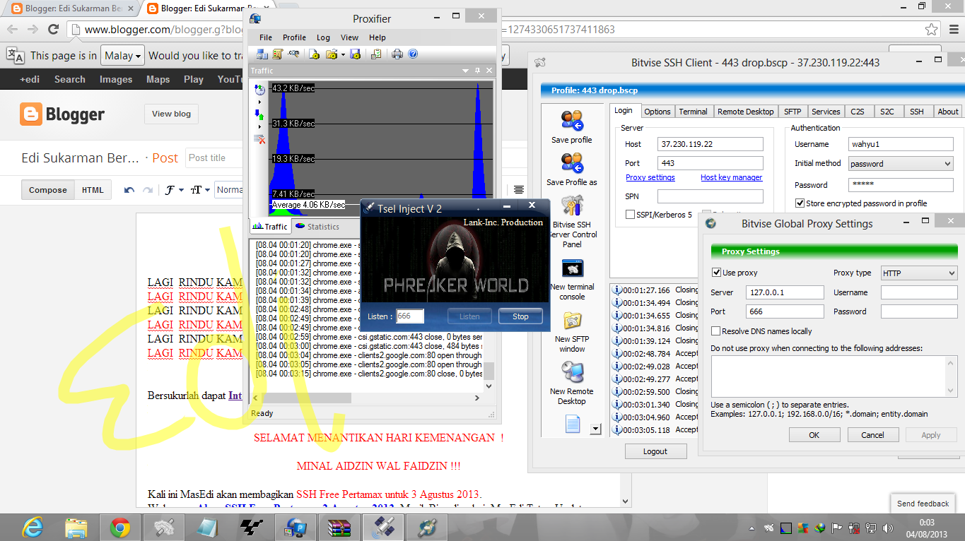Image resolution: width=965 pixels, height=541 pixels.
Task: Uncheck the Use proxy checkbox
Action: pos(716,273)
